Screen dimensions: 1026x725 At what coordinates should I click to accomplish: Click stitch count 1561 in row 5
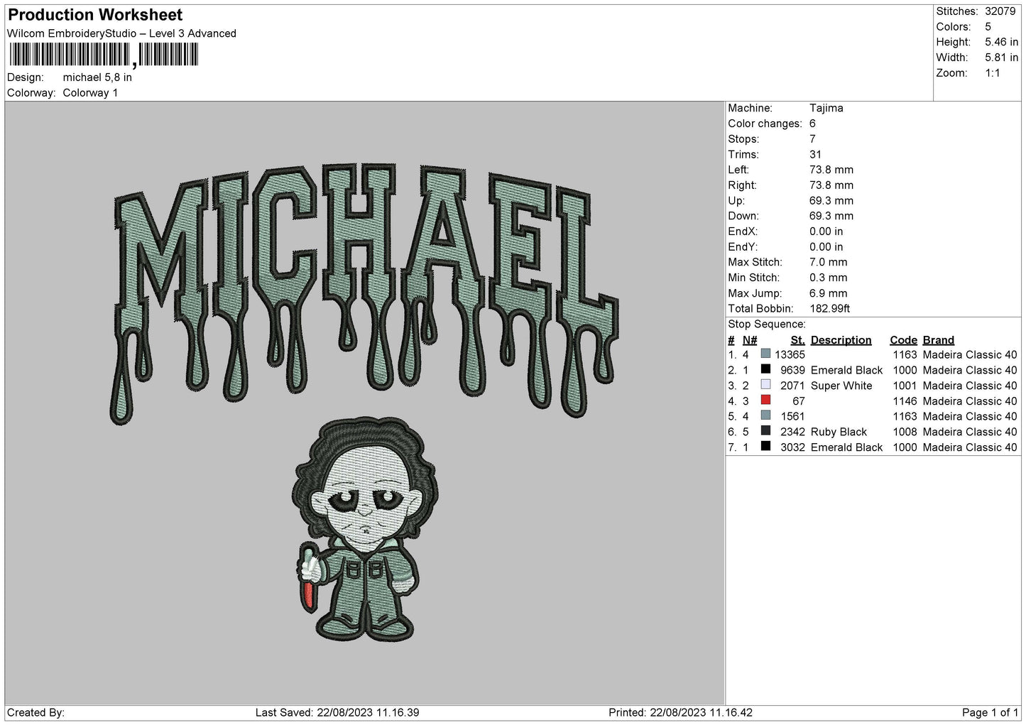click(792, 416)
